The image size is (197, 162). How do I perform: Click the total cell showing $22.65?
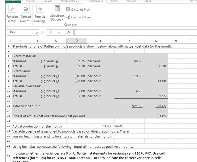tap(156, 106)
